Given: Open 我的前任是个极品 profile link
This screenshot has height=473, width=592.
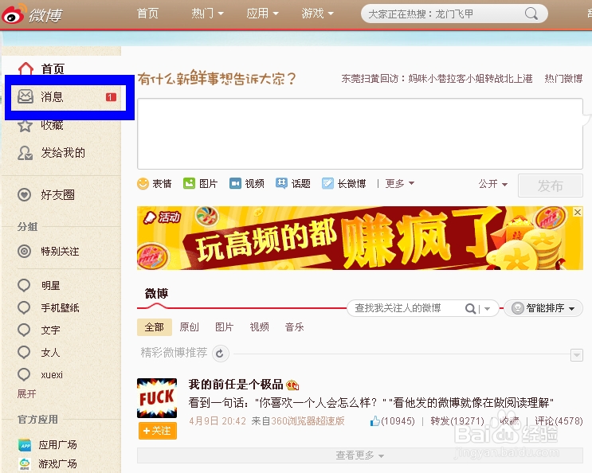Looking at the screenshot, I should click(236, 385).
